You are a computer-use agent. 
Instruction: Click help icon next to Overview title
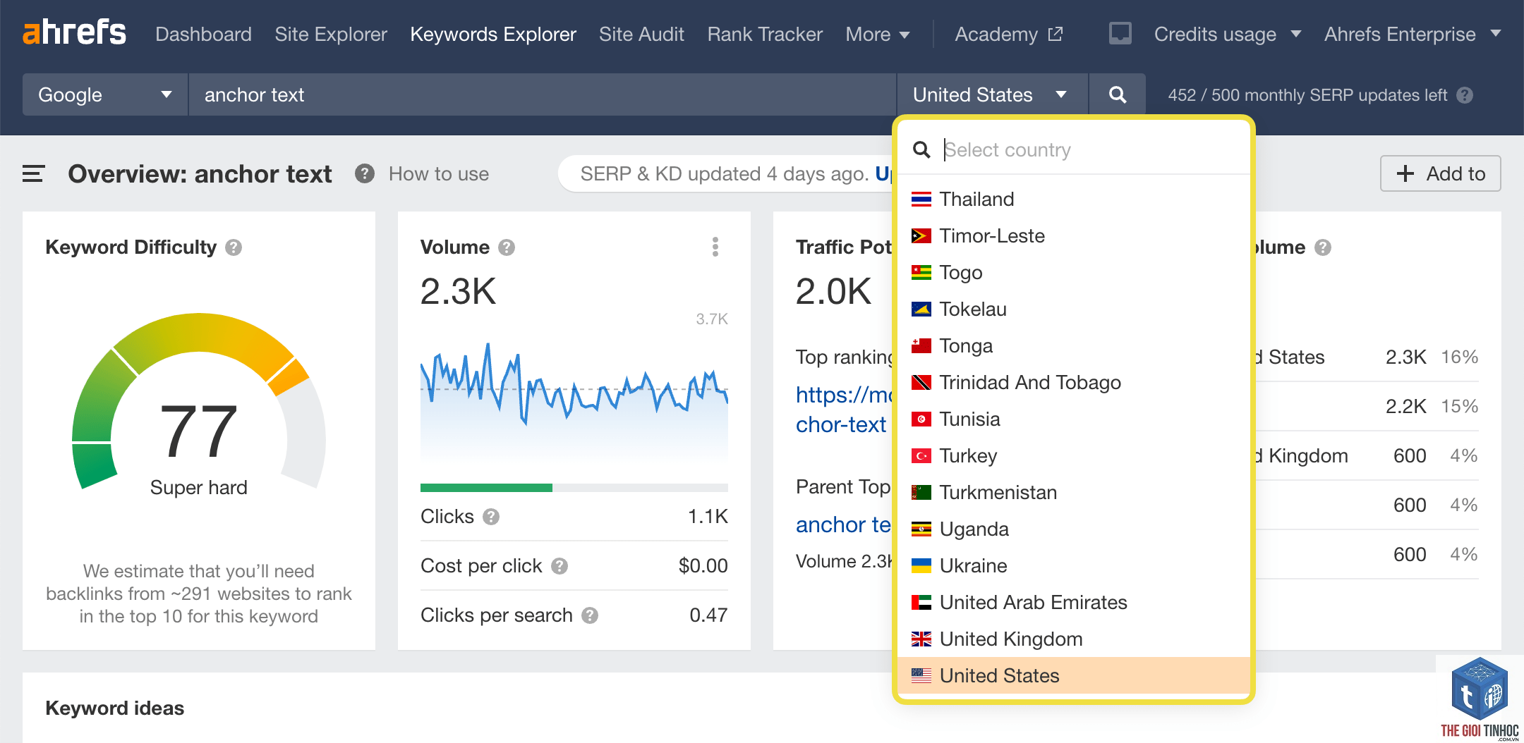tap(364, 173)
